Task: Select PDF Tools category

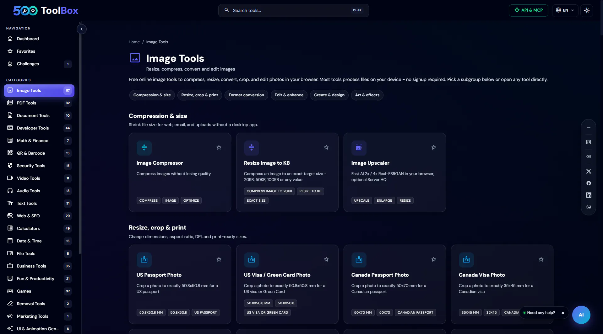Action: tap(39, 103)
